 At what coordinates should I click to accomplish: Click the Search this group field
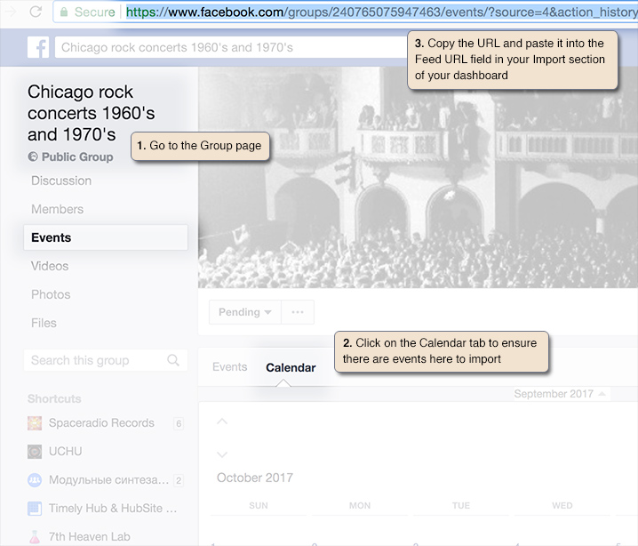tap(93, 360)
